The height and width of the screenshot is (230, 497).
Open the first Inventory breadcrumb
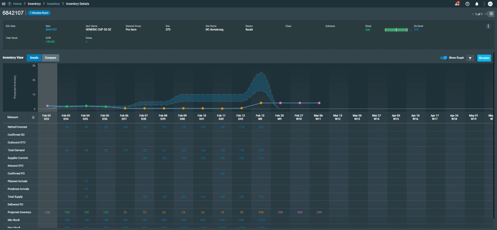coord(34,4)
